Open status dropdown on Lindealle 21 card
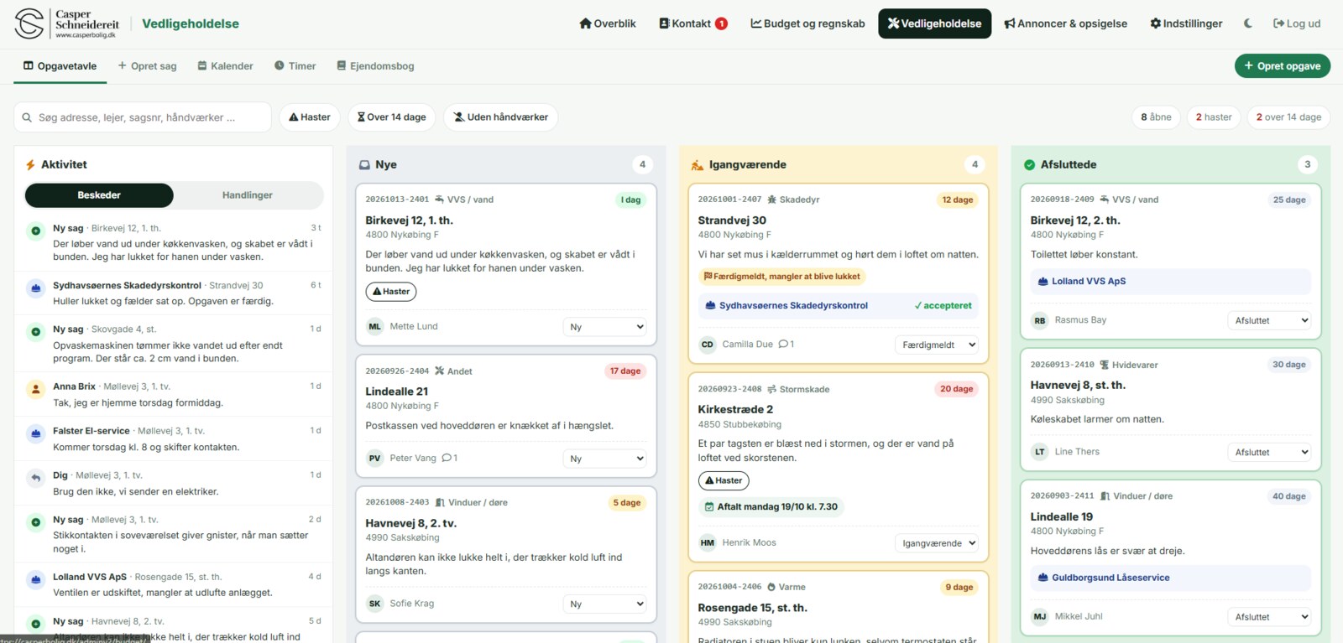 click(604, 459)
